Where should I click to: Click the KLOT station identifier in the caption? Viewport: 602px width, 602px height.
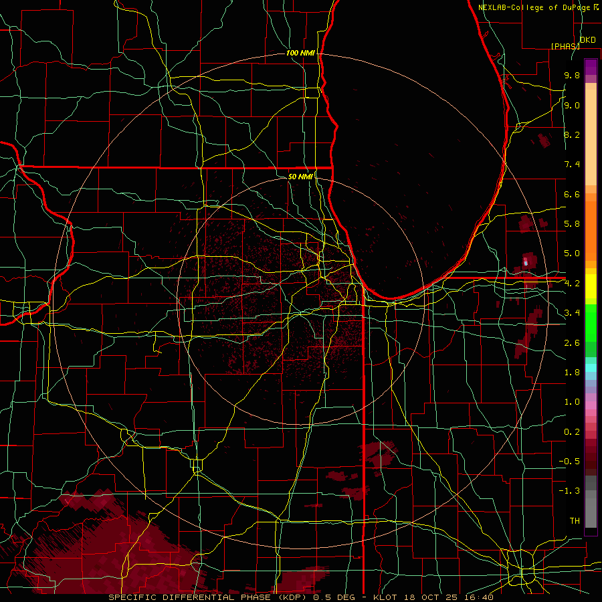click(387, 597)
